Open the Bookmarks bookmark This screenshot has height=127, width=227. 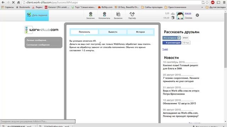point(23,7)
